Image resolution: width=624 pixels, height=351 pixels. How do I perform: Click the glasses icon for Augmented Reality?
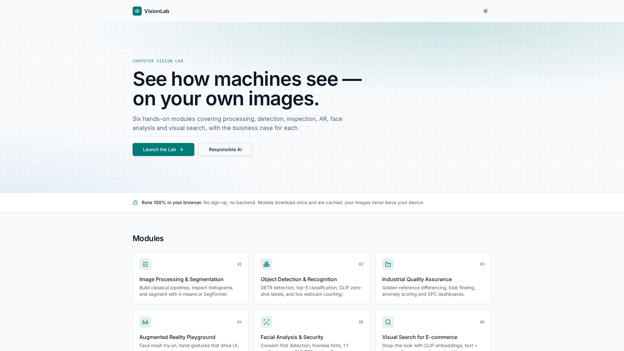[145, 322]
